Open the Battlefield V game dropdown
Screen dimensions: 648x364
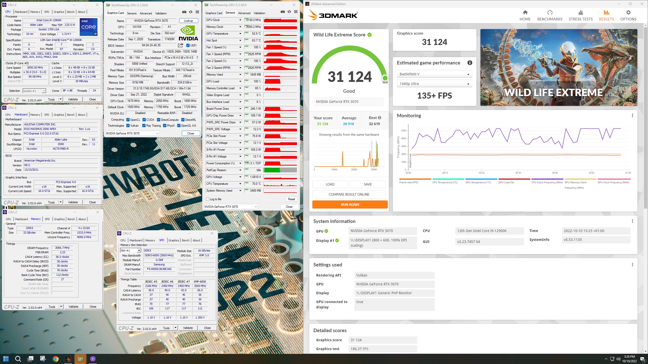434,74
